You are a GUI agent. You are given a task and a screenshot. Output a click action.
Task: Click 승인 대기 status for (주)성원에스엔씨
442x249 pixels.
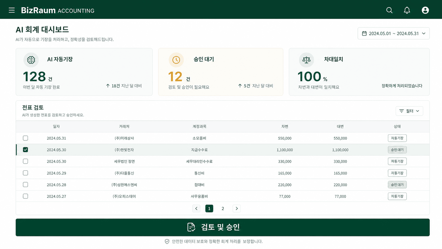pos(397,185)
